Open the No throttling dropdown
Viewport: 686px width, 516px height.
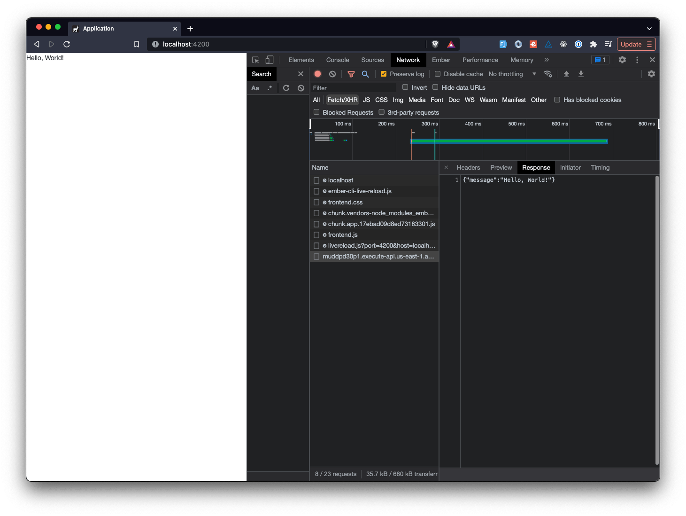[511, 74]
